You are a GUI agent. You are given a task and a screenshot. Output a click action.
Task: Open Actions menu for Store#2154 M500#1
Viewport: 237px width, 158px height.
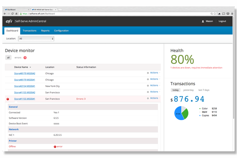[154, 85]
